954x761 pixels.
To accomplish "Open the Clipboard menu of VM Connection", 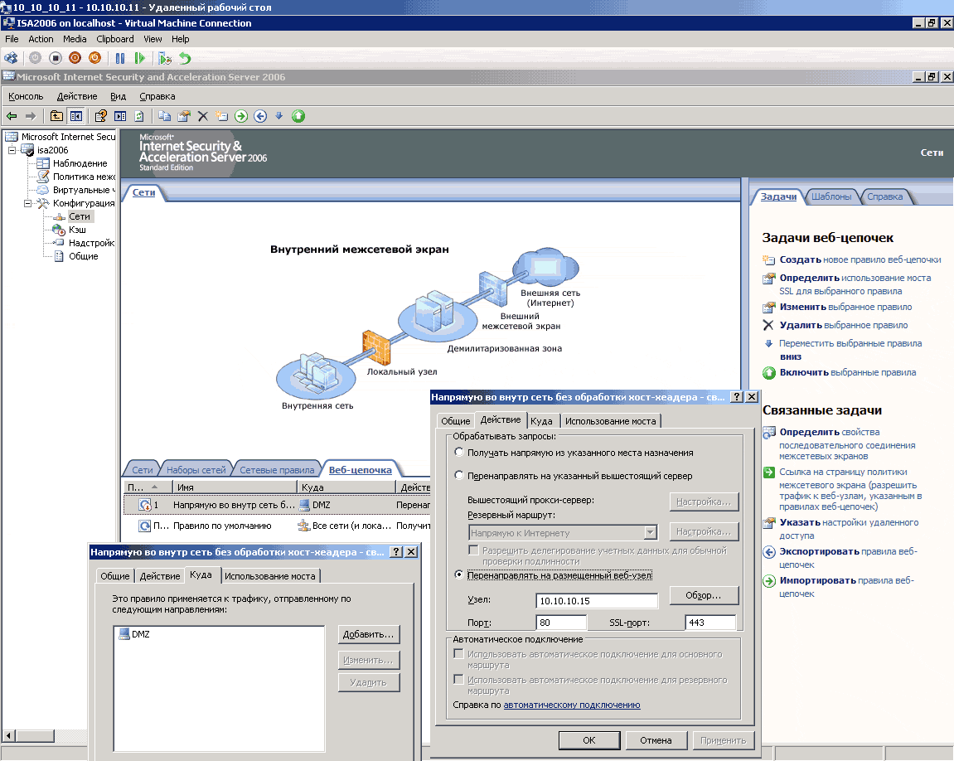I will coord(115,39).
